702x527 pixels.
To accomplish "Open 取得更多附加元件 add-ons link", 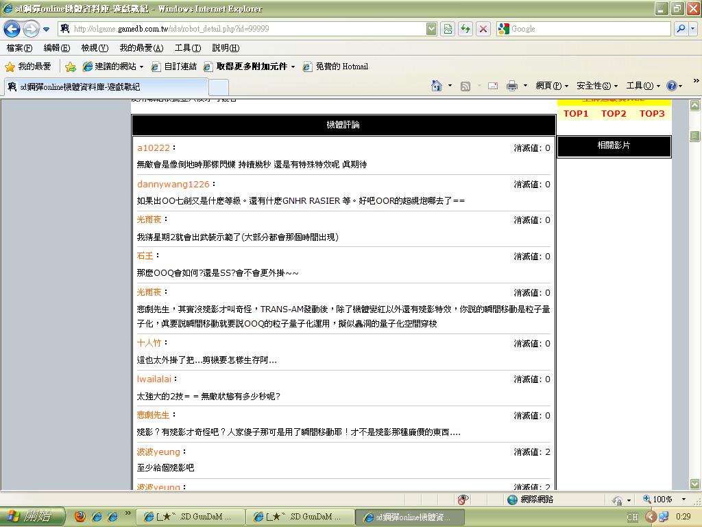I will point(250,67).
